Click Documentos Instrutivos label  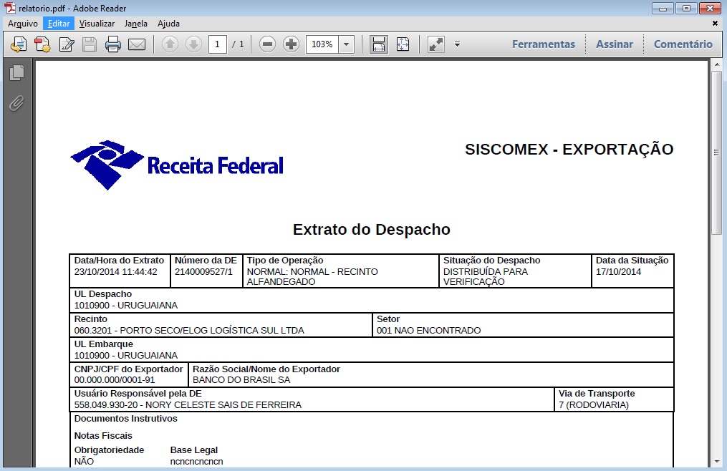pyautogui.click(x=125, y=419)
